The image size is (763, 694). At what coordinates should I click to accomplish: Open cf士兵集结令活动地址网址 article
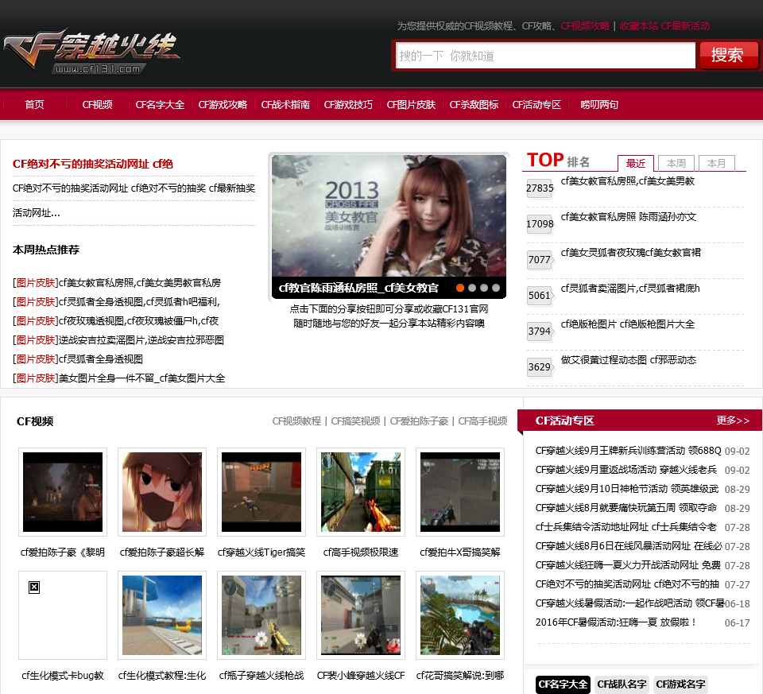626,526
